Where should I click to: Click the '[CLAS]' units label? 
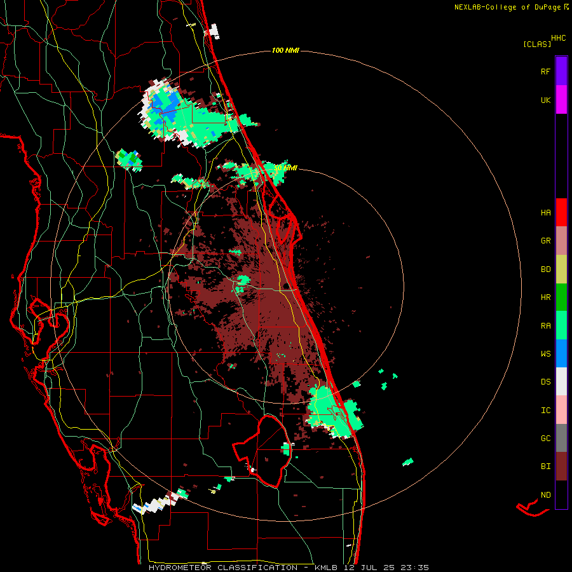click(x=537, y=44)
